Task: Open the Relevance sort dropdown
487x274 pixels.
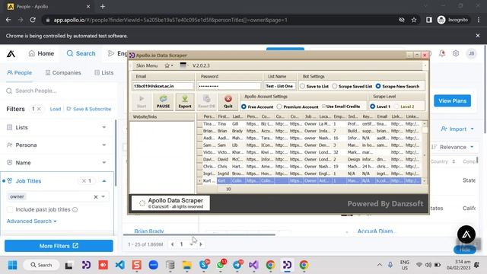Action: click(x=453, y=147)
